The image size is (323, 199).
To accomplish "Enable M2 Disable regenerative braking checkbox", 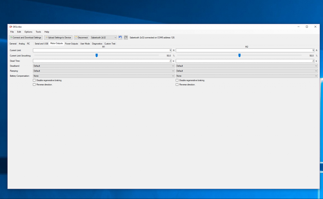I will pyautogui.click(x=177, y=80).
